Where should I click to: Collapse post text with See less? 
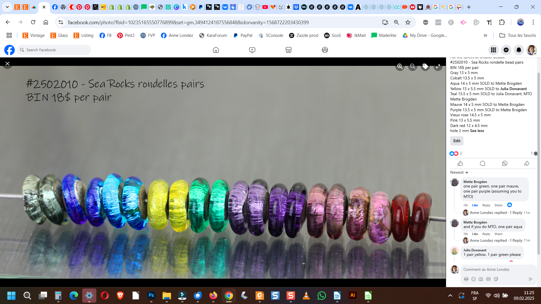click(x=477, y=131)
